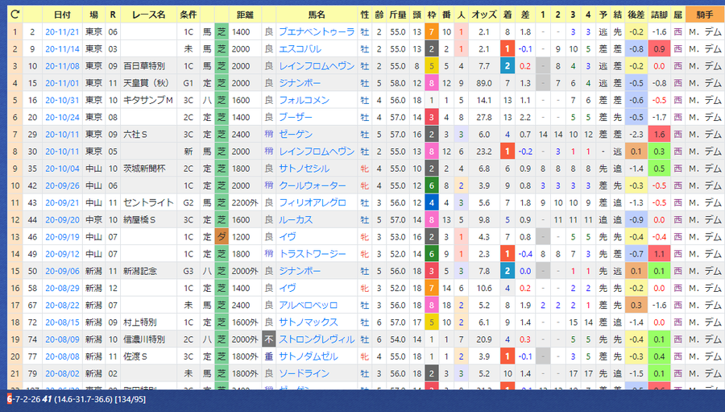
Task: Sort by the 馬名 column header
Action: click(x=317, y=15)
